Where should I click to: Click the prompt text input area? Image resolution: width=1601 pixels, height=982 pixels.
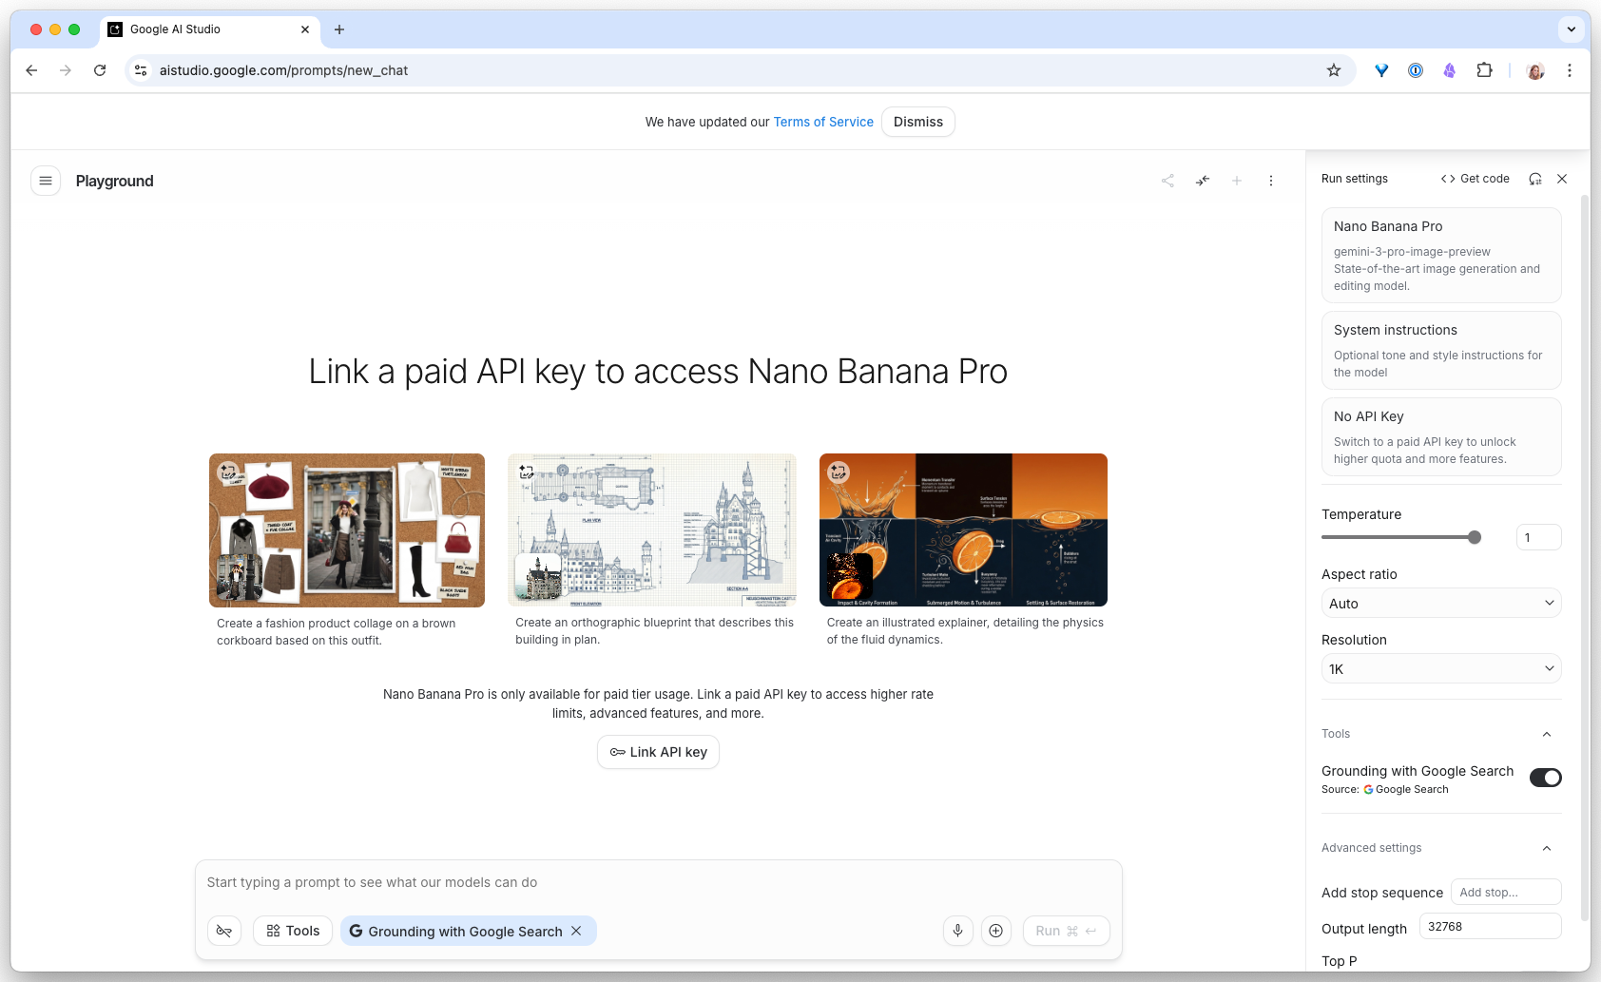coord(658,882)
